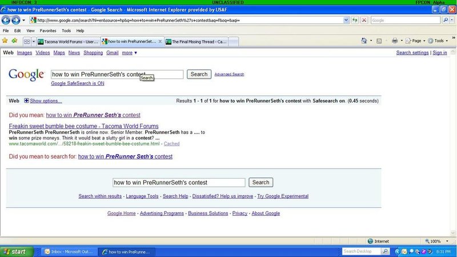Go forward with the browser Forward arrow
The image size is (457, 257).
click(x=16, y=20)
